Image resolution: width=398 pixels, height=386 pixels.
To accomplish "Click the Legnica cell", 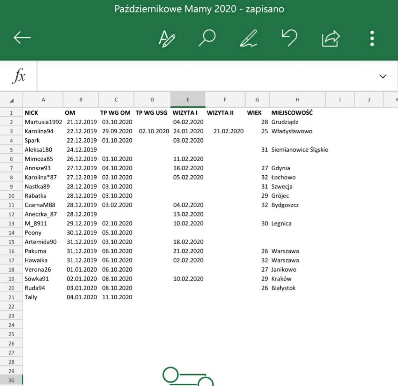I will [297, 224].
